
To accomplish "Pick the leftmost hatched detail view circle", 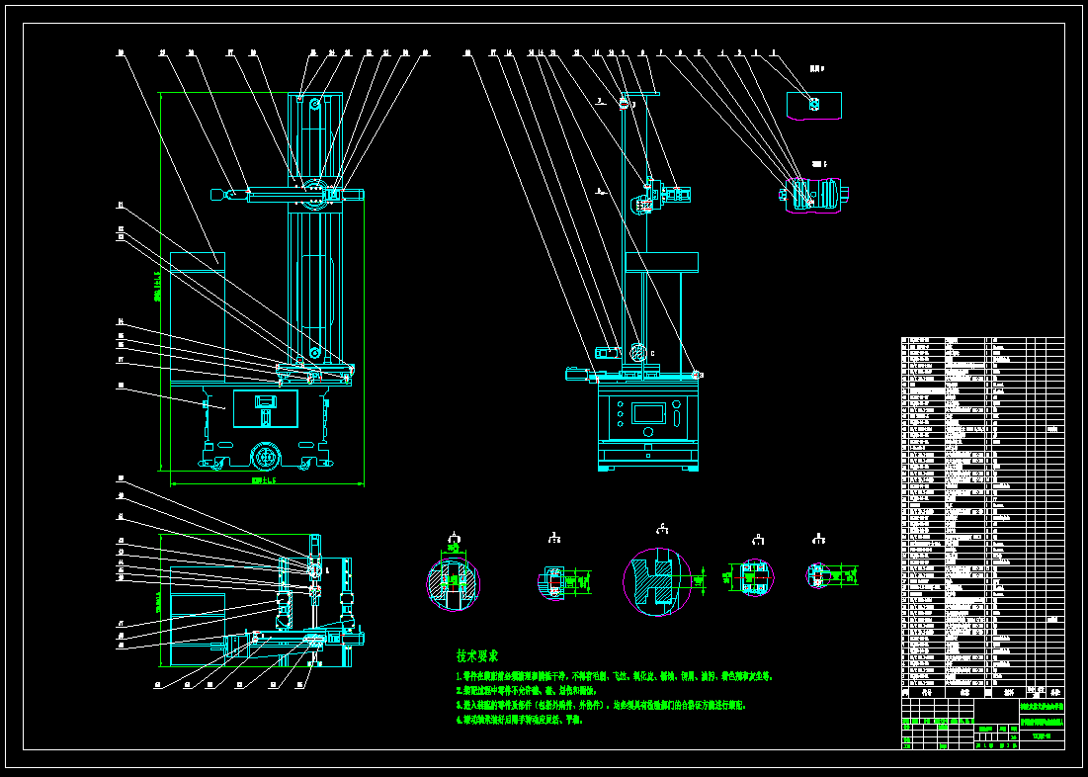I will (454, 583).
